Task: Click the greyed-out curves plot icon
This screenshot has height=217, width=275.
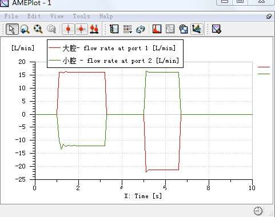Action: [170, 29]
